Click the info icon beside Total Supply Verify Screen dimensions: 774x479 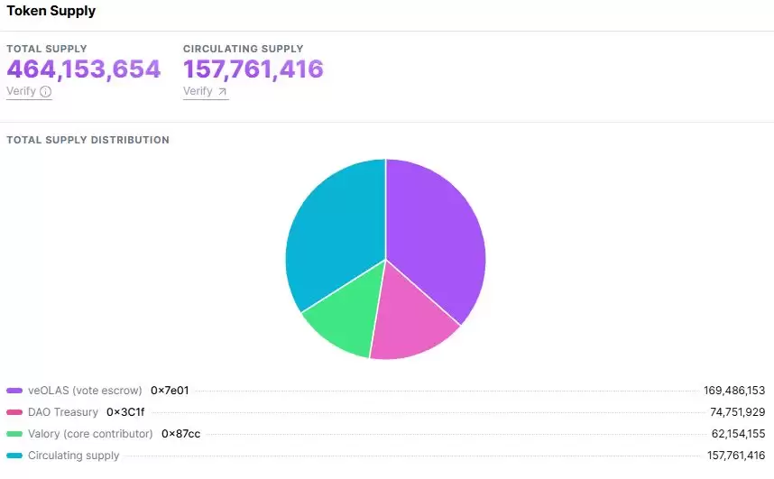pyautogui.click(x=45, y=91)
